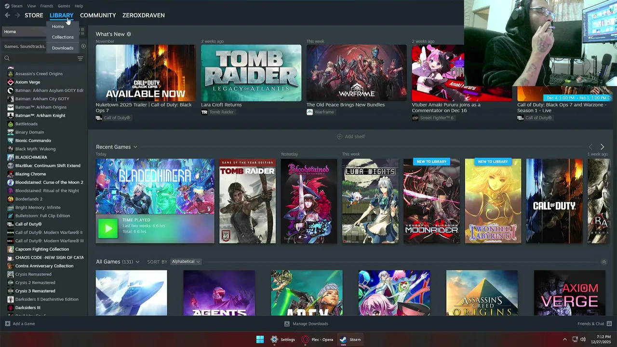
Task: Open the COMMUNITY tab
Action: click(x=98, y=15)
